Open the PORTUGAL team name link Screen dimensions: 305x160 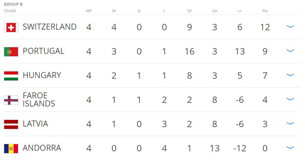[43, 51]
